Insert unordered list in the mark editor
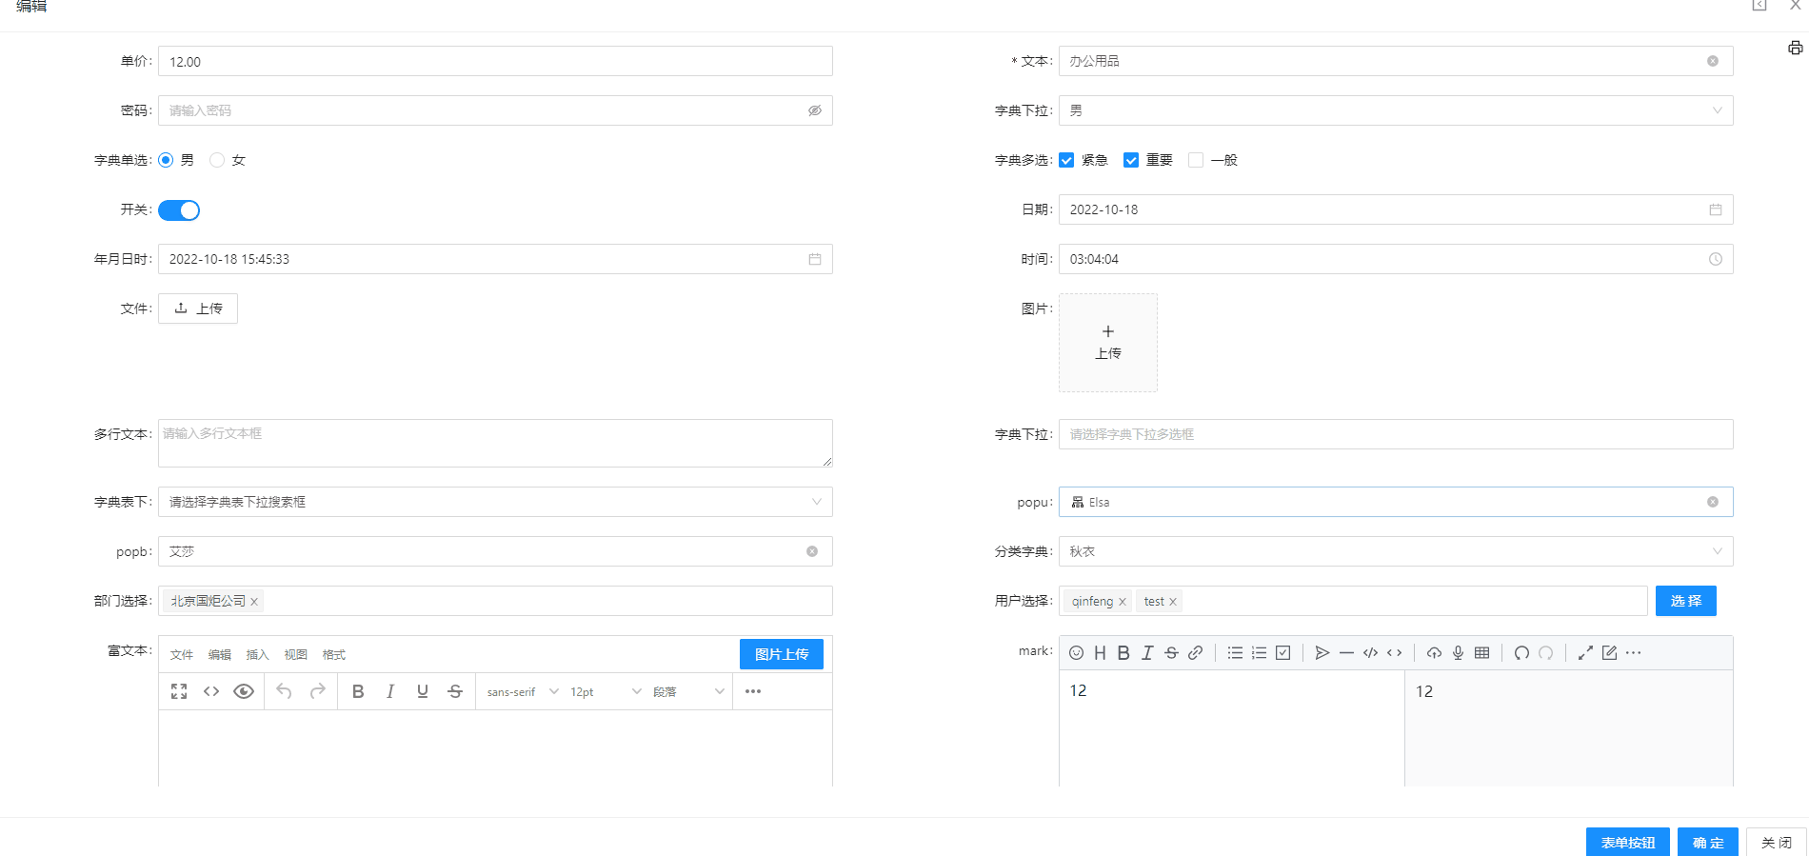The height and width of the screenshot is (856, 1809). [1235, 652]
